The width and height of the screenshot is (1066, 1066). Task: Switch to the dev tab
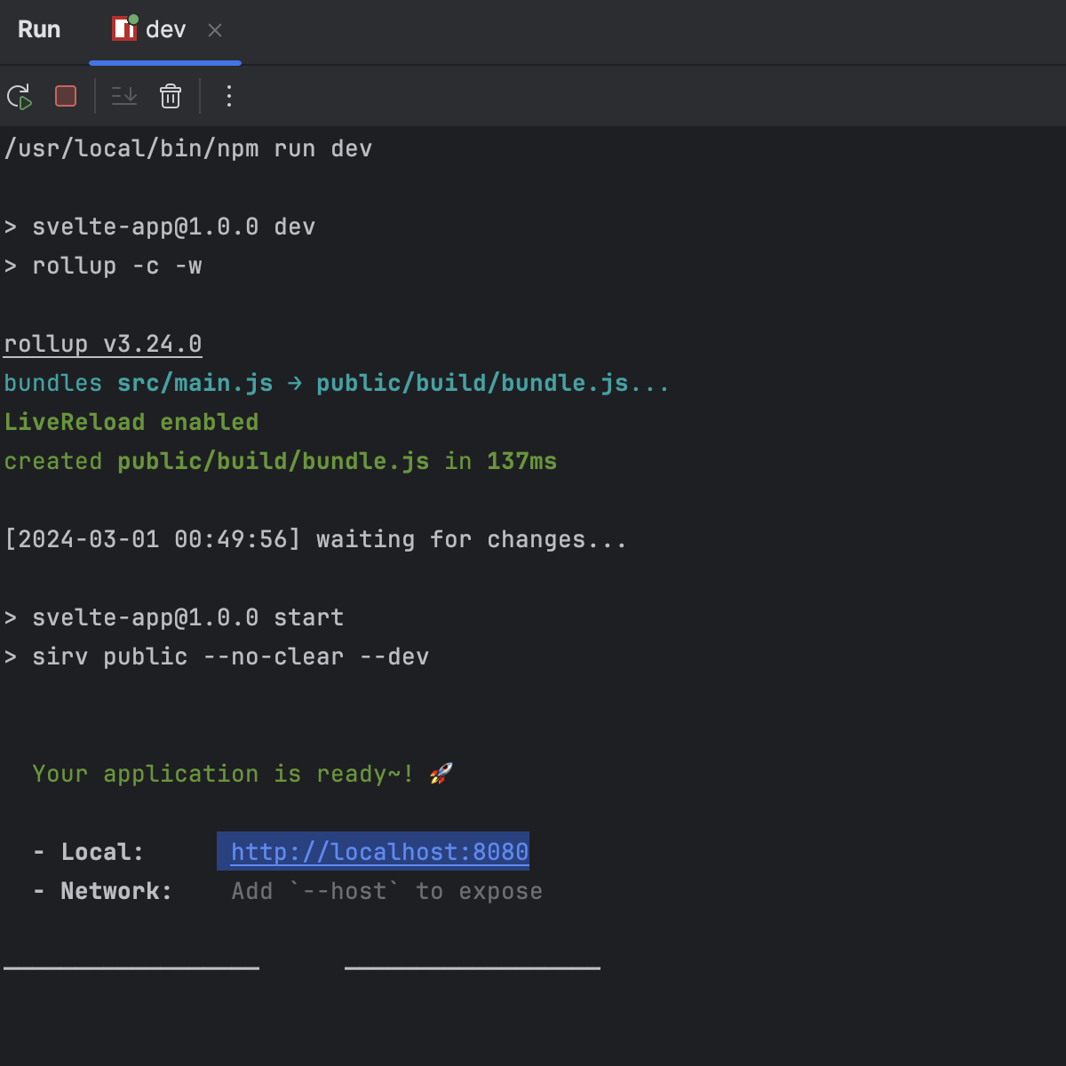point(164,29)
